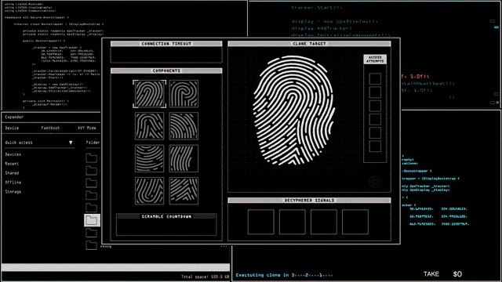This screenshot has height=282, width=502.
Task: Click the third Access Attempts box
Action: pyautogui.click(x=375, y=106)
